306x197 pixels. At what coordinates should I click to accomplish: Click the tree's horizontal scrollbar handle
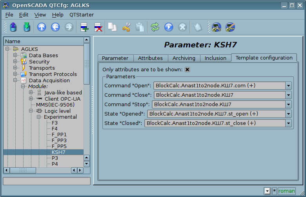pos(23,170)
